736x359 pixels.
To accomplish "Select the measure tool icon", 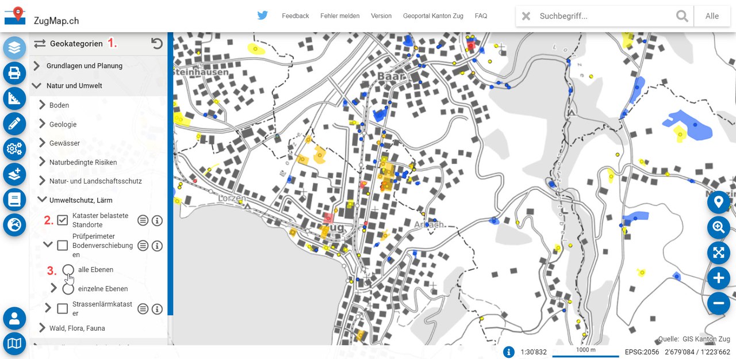I will coord(14,98).
